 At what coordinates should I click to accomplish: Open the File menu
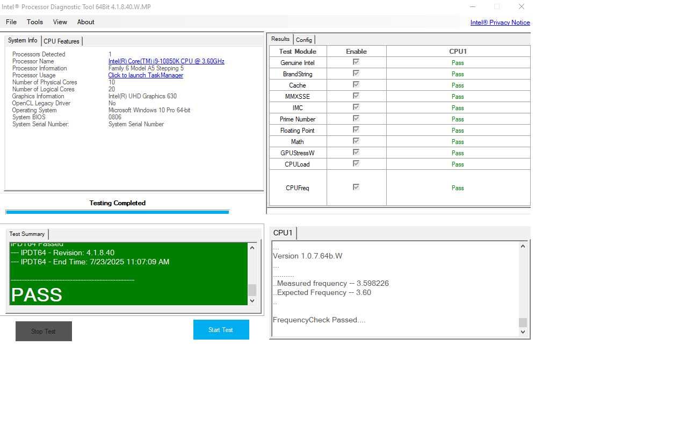click(11, 22)
